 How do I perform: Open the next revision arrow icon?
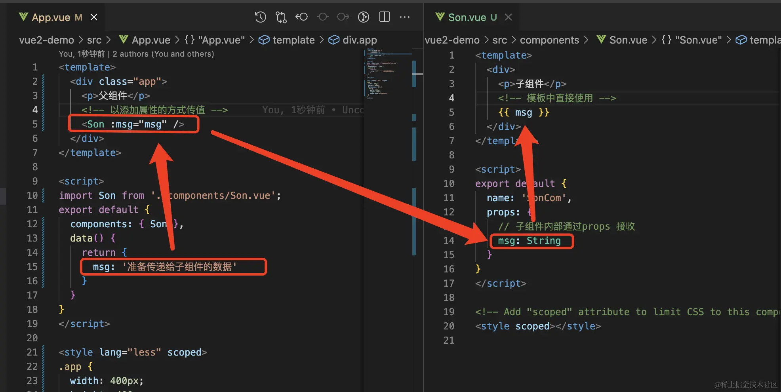343,17
